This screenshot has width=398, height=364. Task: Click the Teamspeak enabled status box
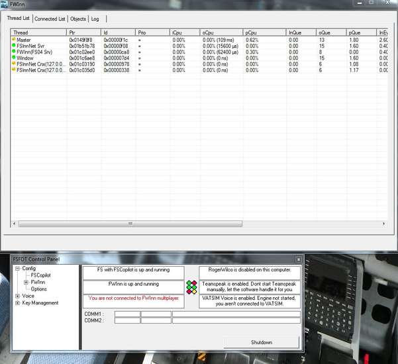tap(250, 287)
